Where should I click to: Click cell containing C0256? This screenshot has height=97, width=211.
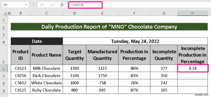21,76
